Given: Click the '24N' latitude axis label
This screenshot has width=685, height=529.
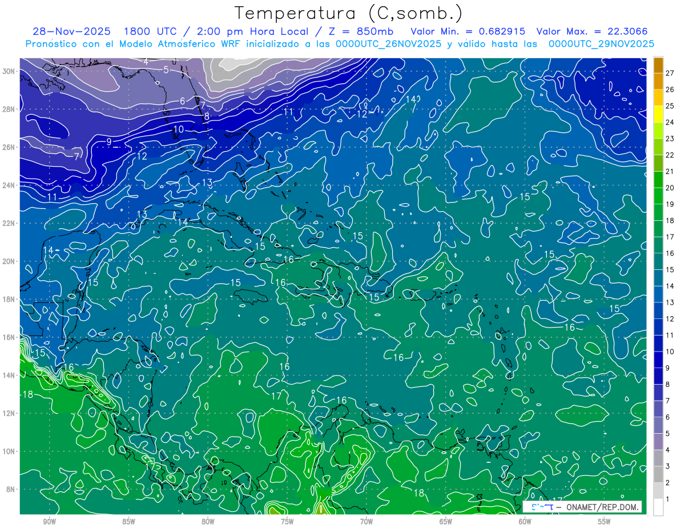Looking at the screenshot, I should click(9, 185).
